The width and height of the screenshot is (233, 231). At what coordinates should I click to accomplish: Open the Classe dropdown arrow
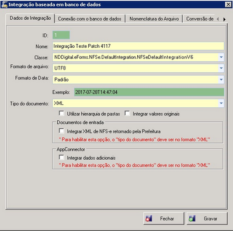(221, 57)
